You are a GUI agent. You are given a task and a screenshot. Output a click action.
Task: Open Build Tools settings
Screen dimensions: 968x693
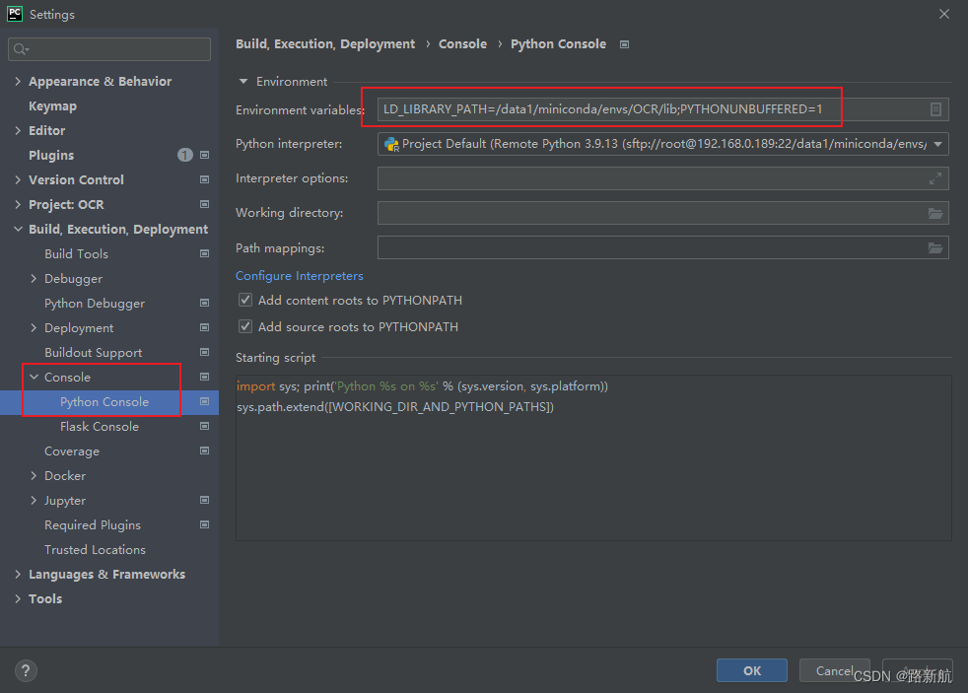coord(77,253)
